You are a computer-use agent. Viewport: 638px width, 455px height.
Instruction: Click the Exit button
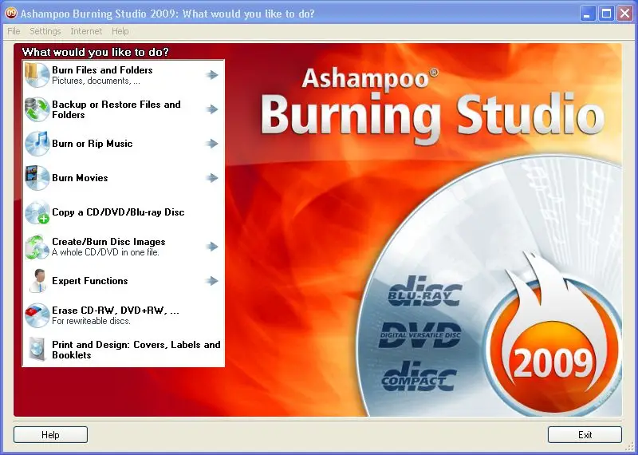click(x=585, y=434)
